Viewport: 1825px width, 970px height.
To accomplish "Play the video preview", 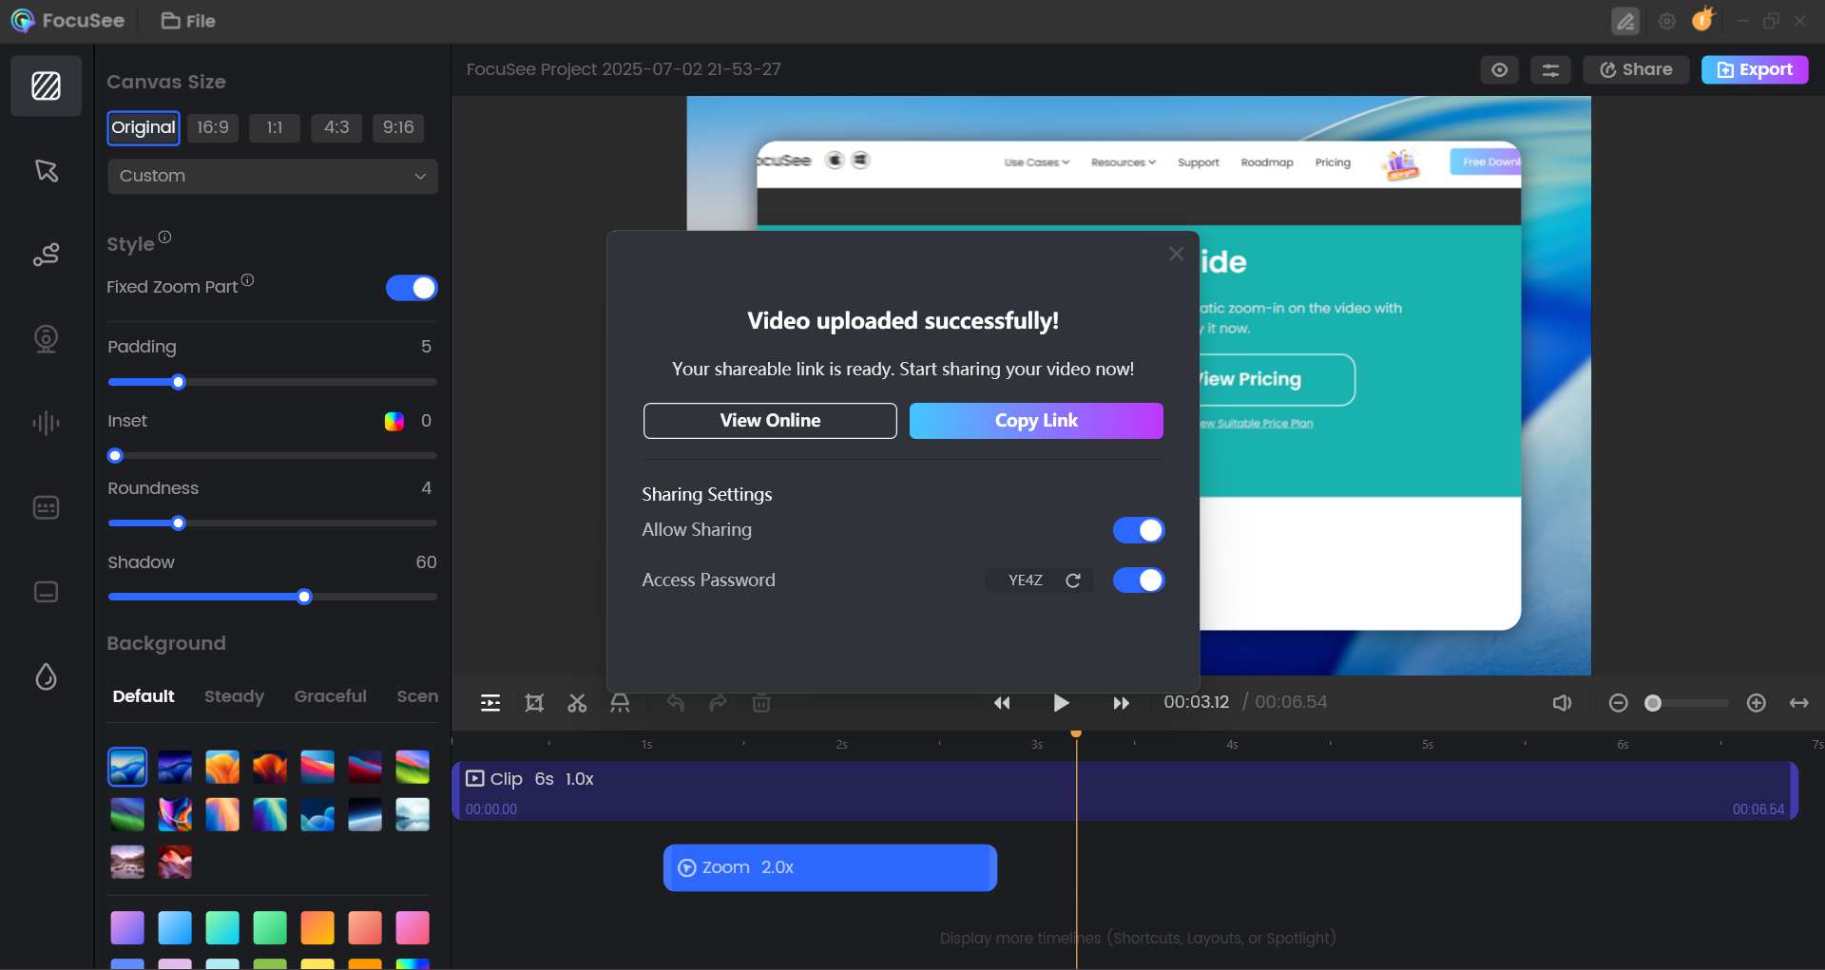I will pos(1062,703).
